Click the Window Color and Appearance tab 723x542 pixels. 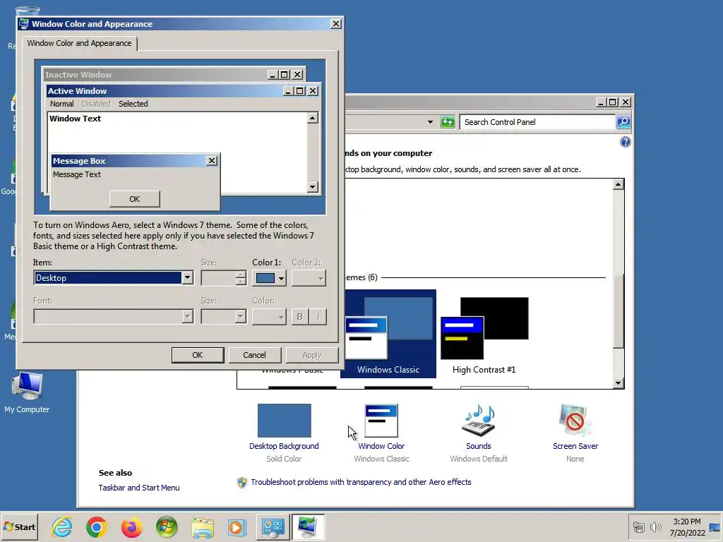tap(79, 43)
